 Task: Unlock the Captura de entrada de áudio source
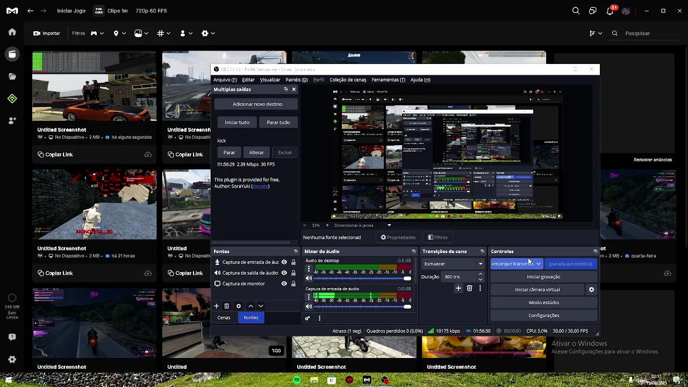click(293, 262)
